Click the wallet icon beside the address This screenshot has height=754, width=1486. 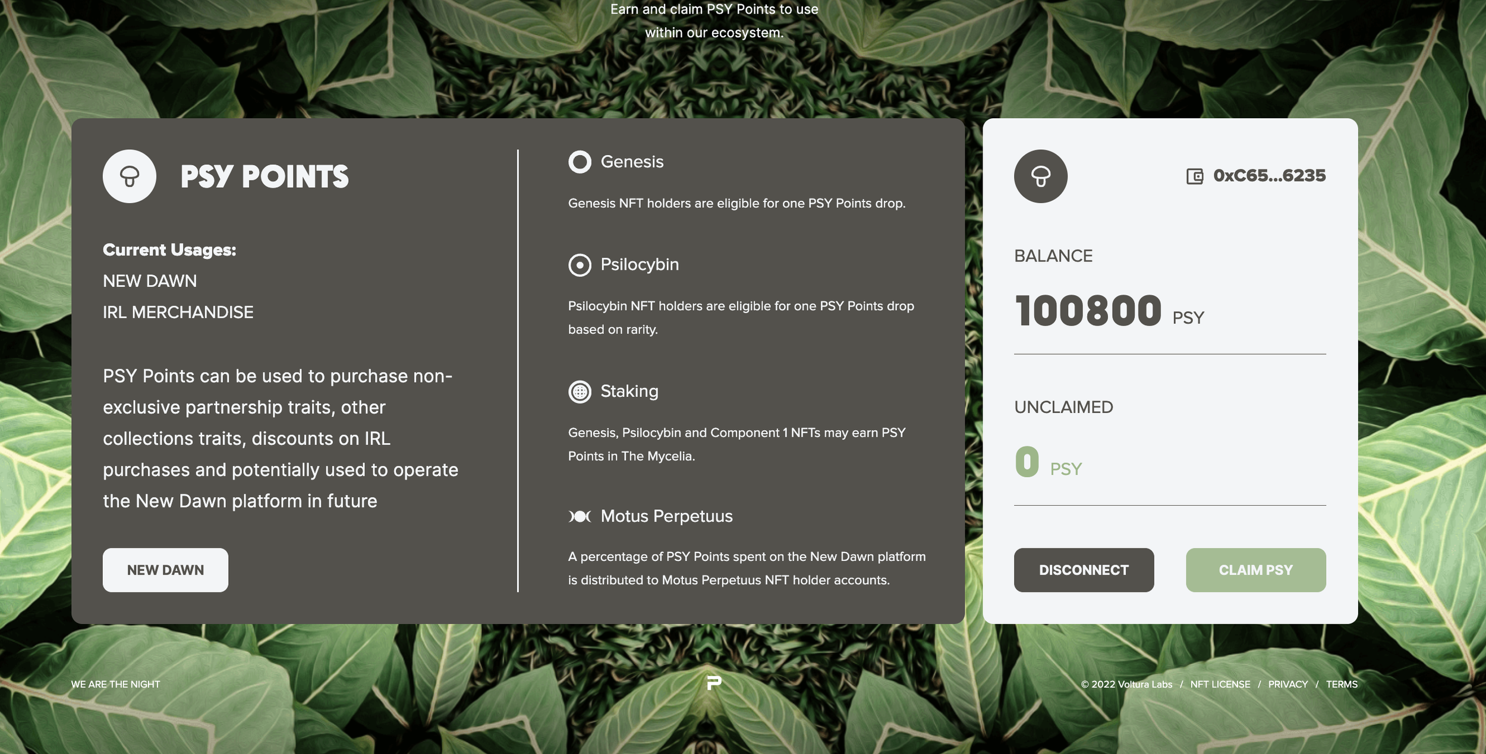point(1194,176)
